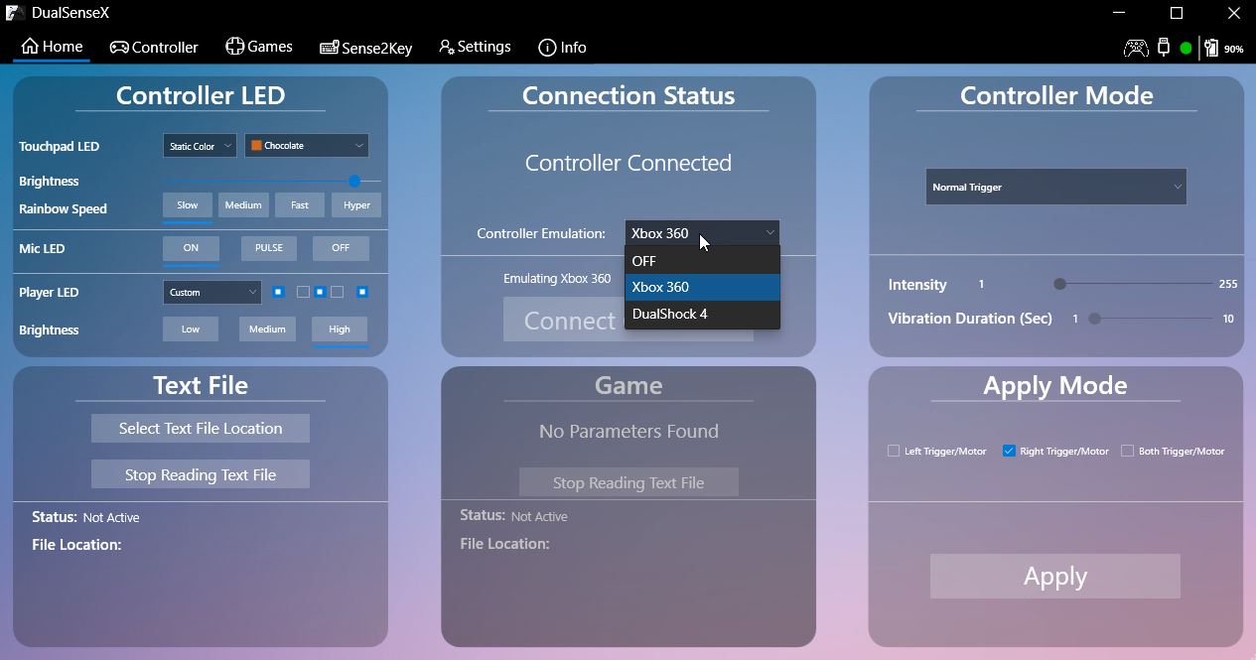Click the Sense2Key keyboard icon

(x=327, y=47)
